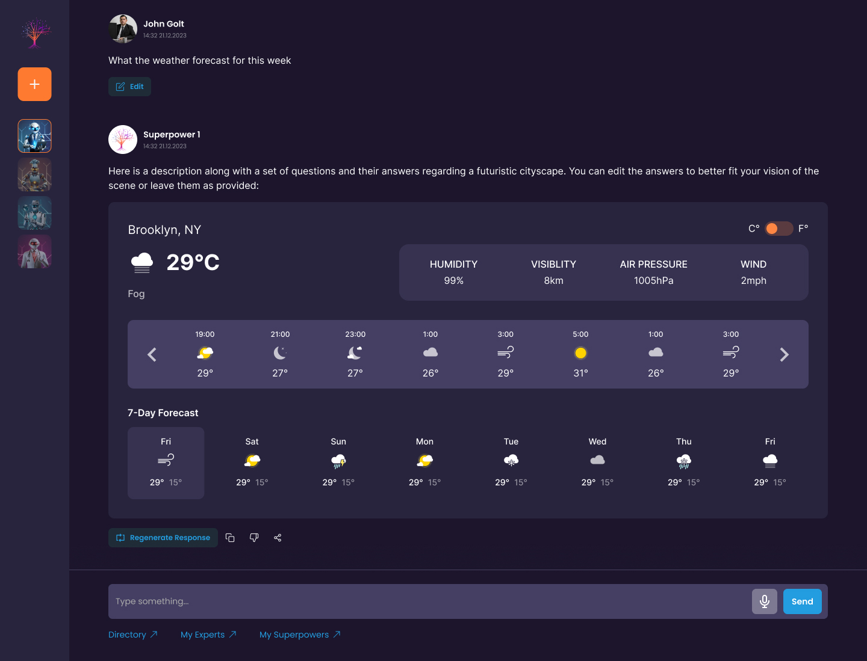
Task: Click the Superpower 1 avatar icon
Action: coord(123,140)
